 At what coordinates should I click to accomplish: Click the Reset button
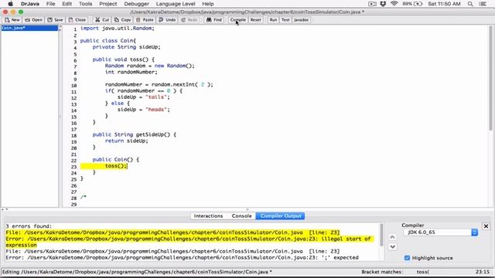coord(256,20)
